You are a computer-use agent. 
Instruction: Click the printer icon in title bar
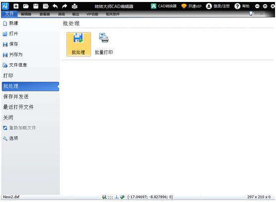tap(75, 6)
